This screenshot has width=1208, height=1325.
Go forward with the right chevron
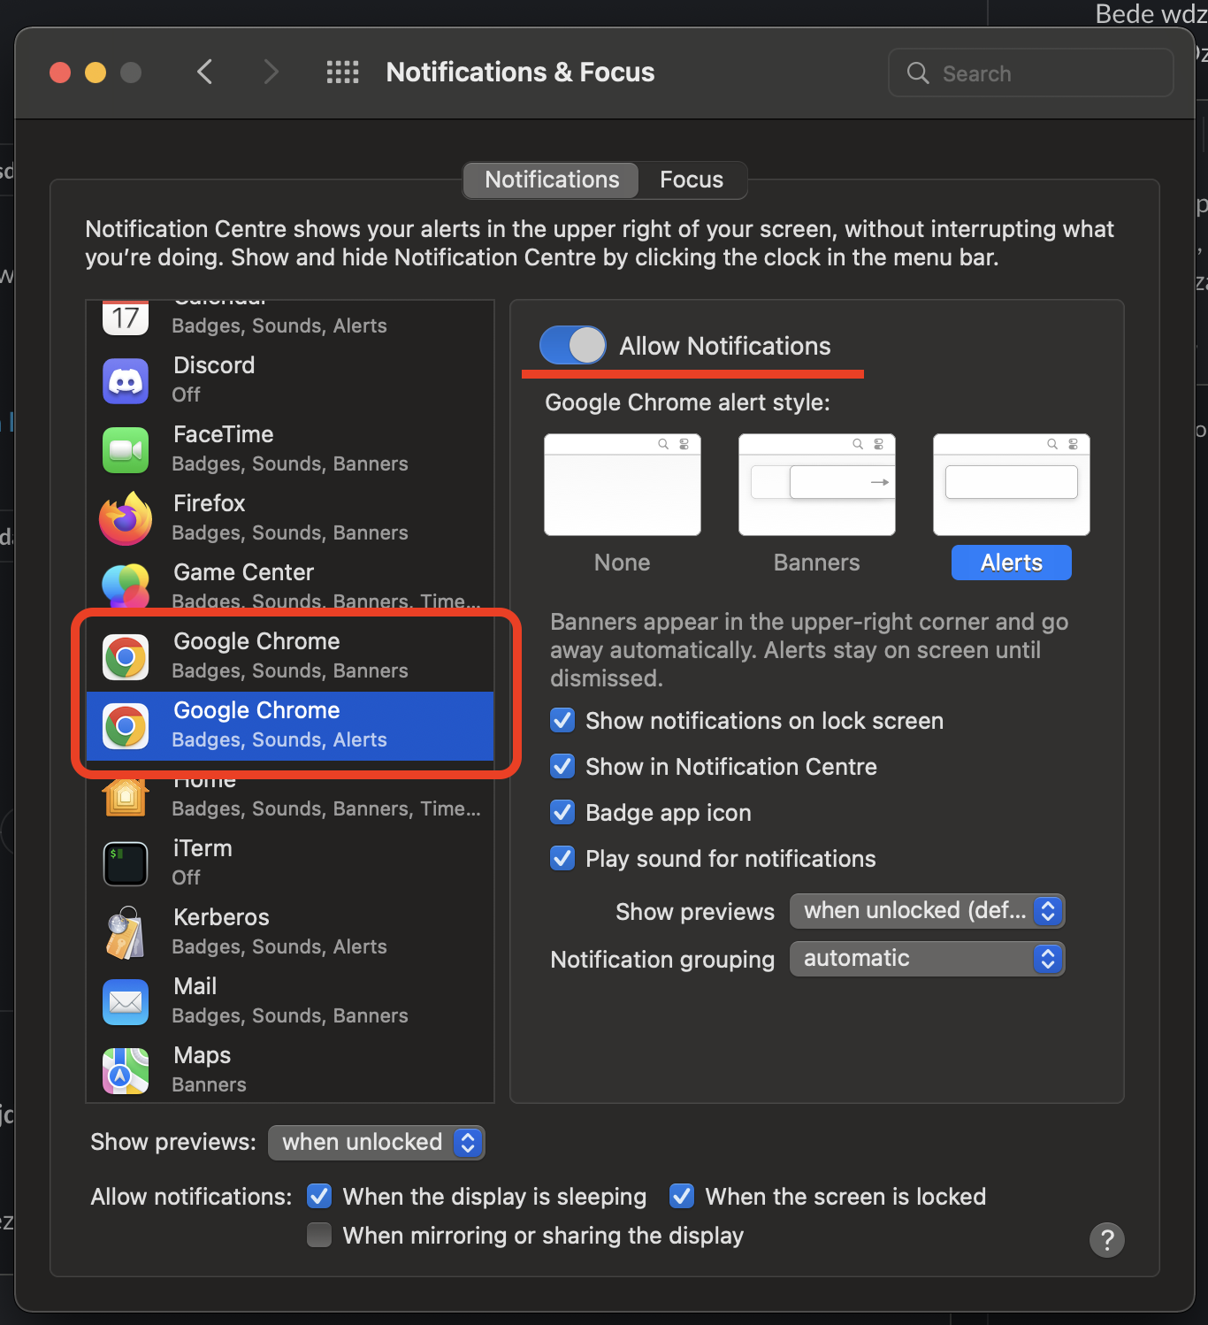[271, 72]
